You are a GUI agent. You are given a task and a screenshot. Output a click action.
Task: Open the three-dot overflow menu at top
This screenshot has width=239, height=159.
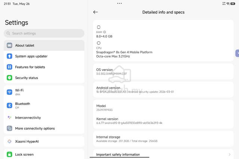click(x=119, y=3)
